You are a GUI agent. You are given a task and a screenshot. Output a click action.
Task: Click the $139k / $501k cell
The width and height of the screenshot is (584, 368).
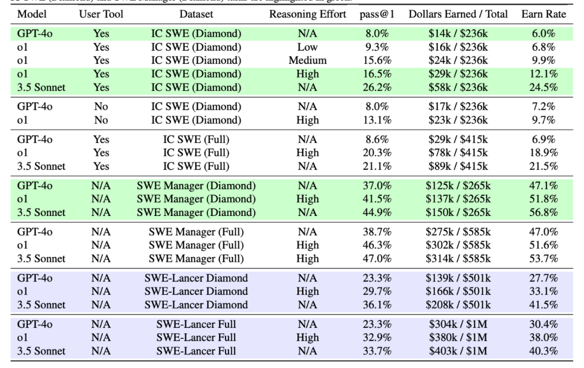pos(458,278)
